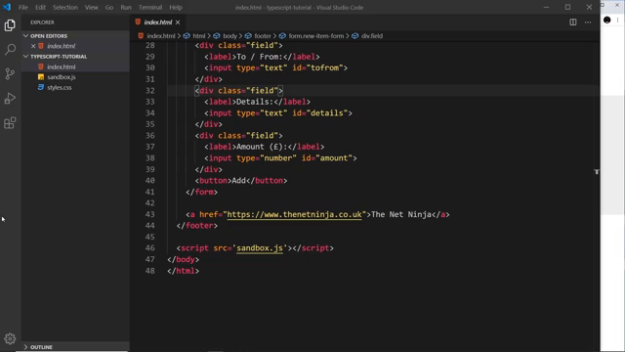Click the Add button text in code

[x=238, y=181]
